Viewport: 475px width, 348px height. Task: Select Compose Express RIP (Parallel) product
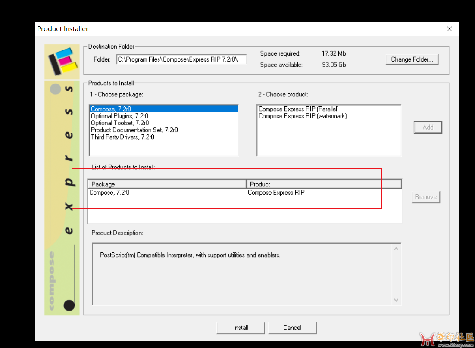(x=298, y=109)
